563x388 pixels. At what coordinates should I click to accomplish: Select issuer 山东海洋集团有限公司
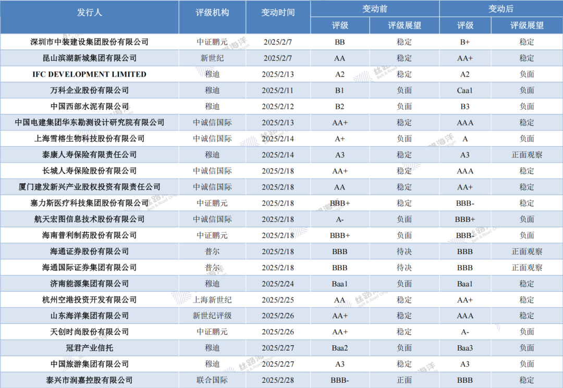[90, 316]
